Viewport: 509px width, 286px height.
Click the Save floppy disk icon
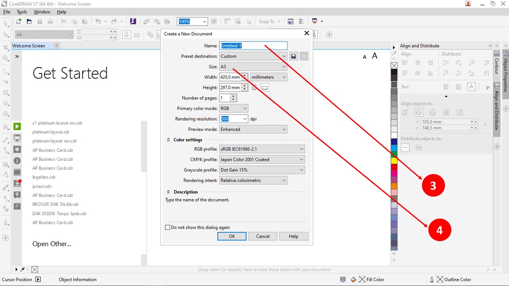coord(40,21)
